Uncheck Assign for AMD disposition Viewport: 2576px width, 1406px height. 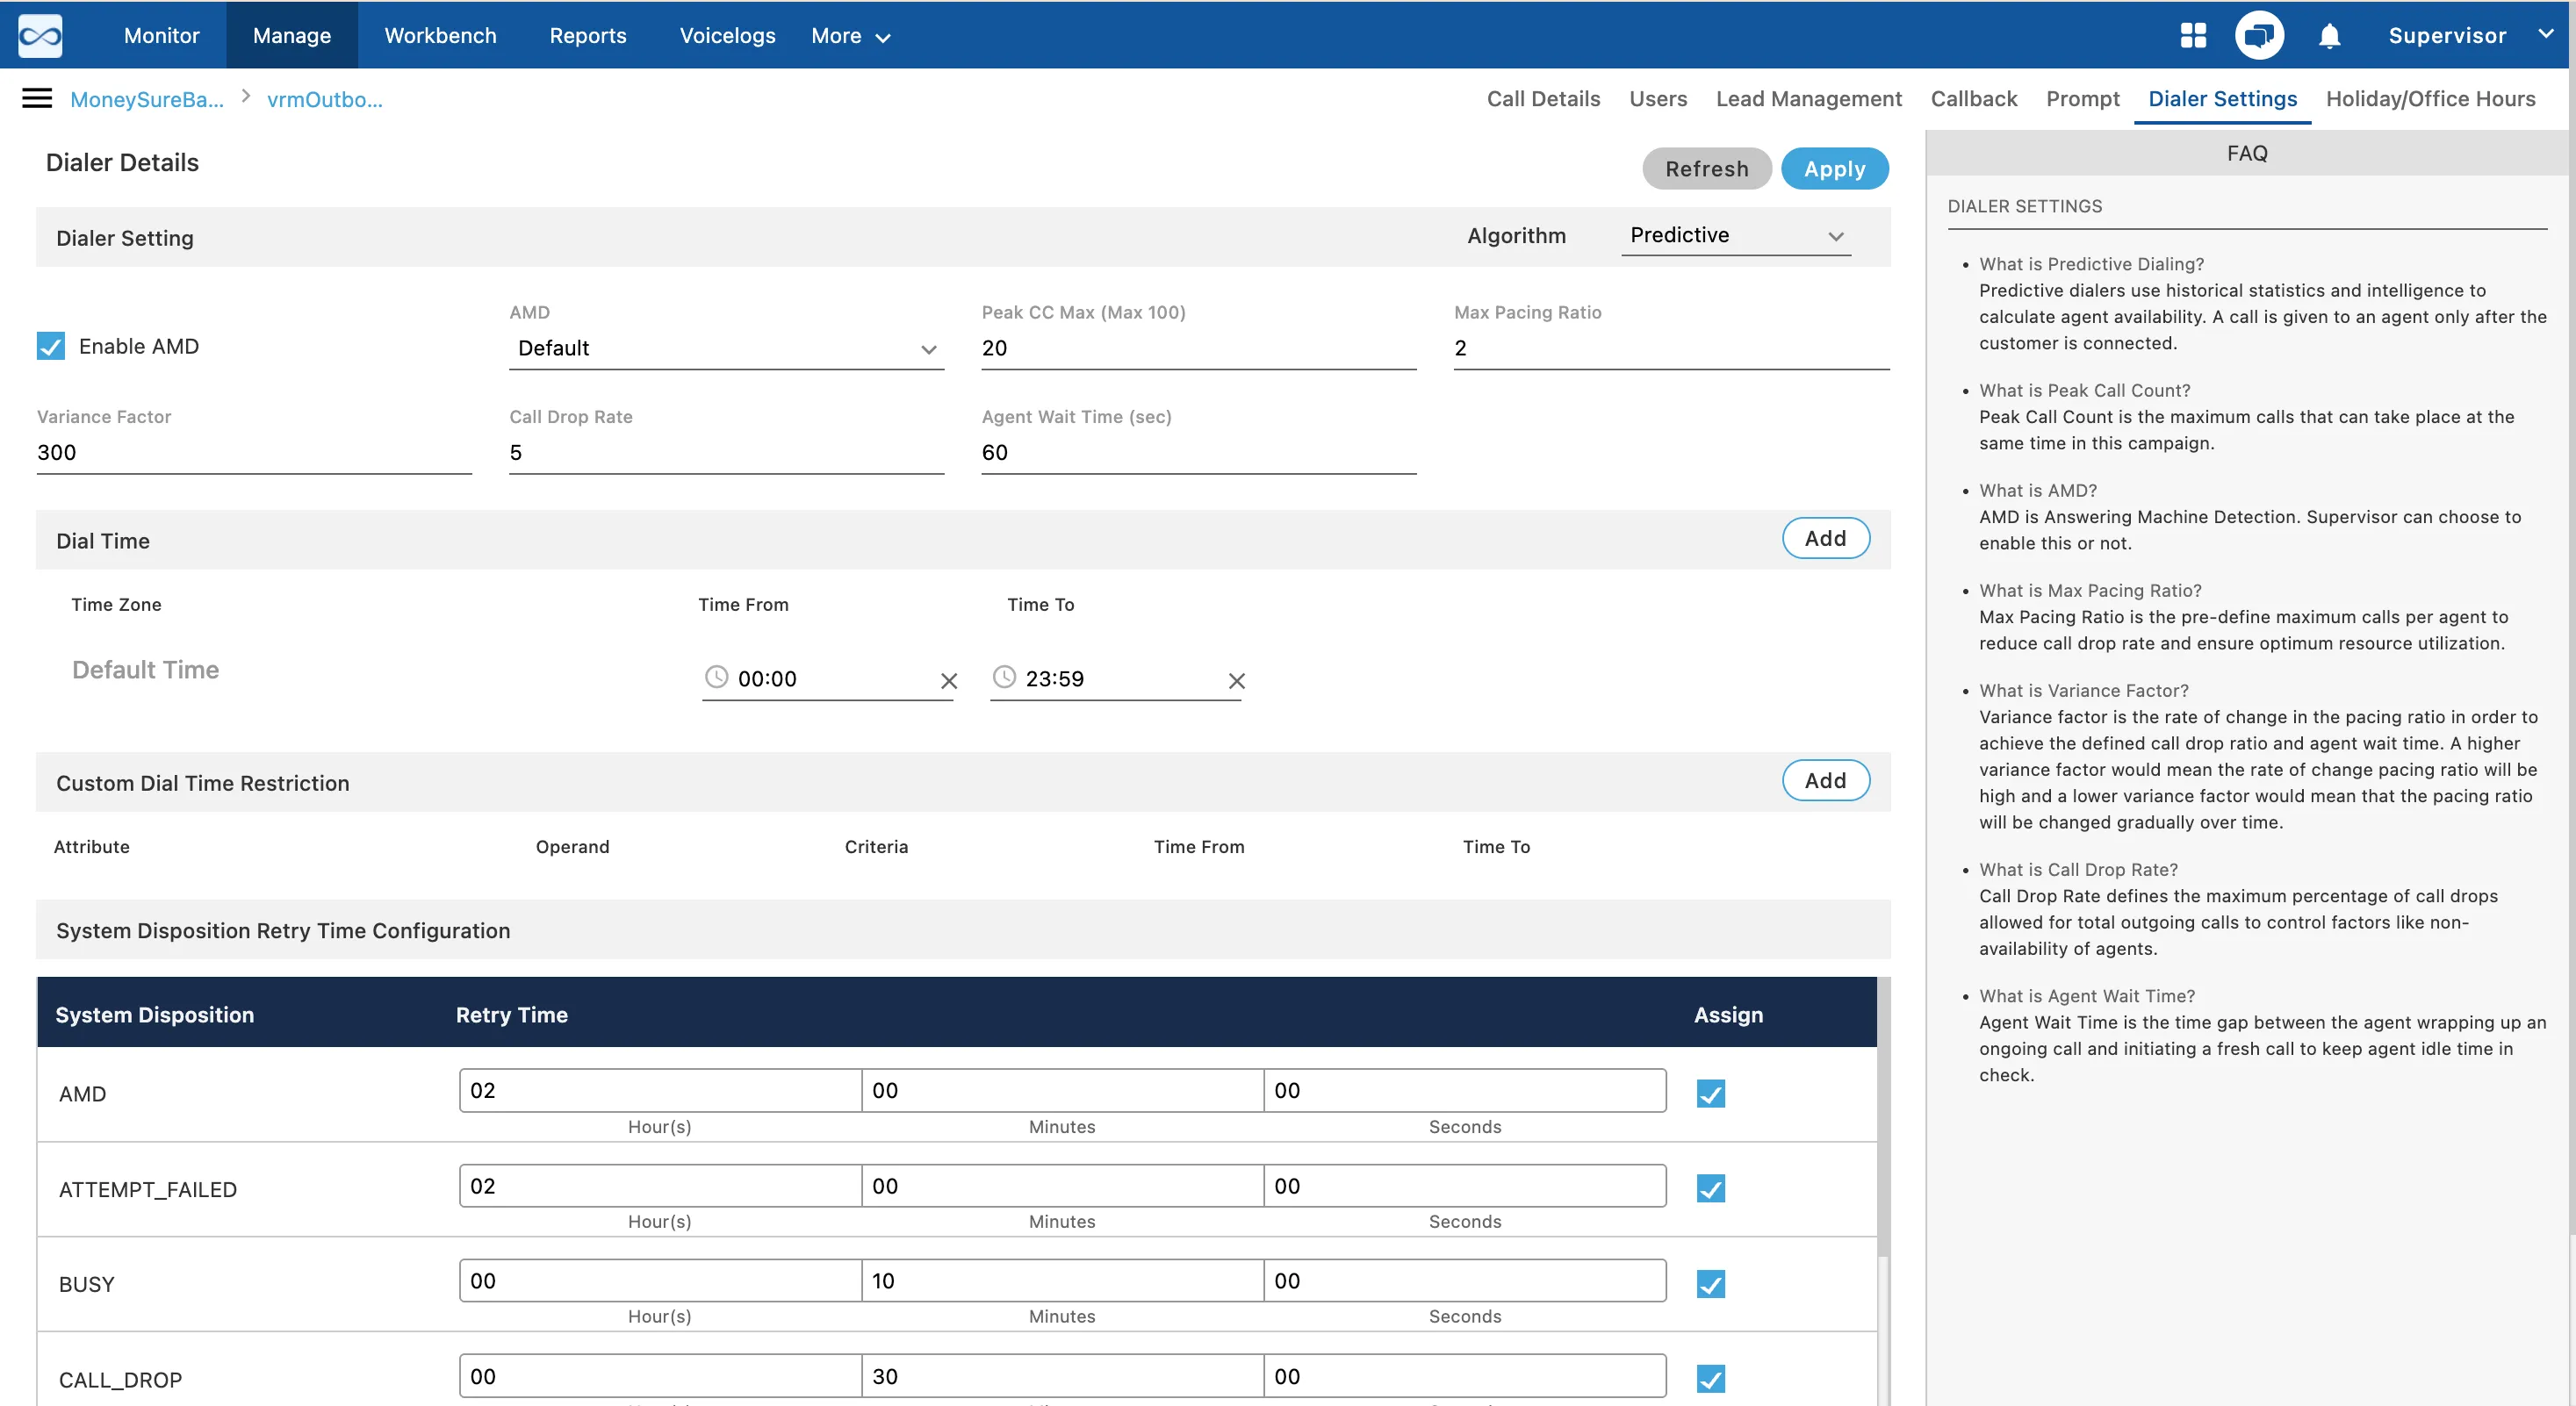(x=1711, y=1094)
